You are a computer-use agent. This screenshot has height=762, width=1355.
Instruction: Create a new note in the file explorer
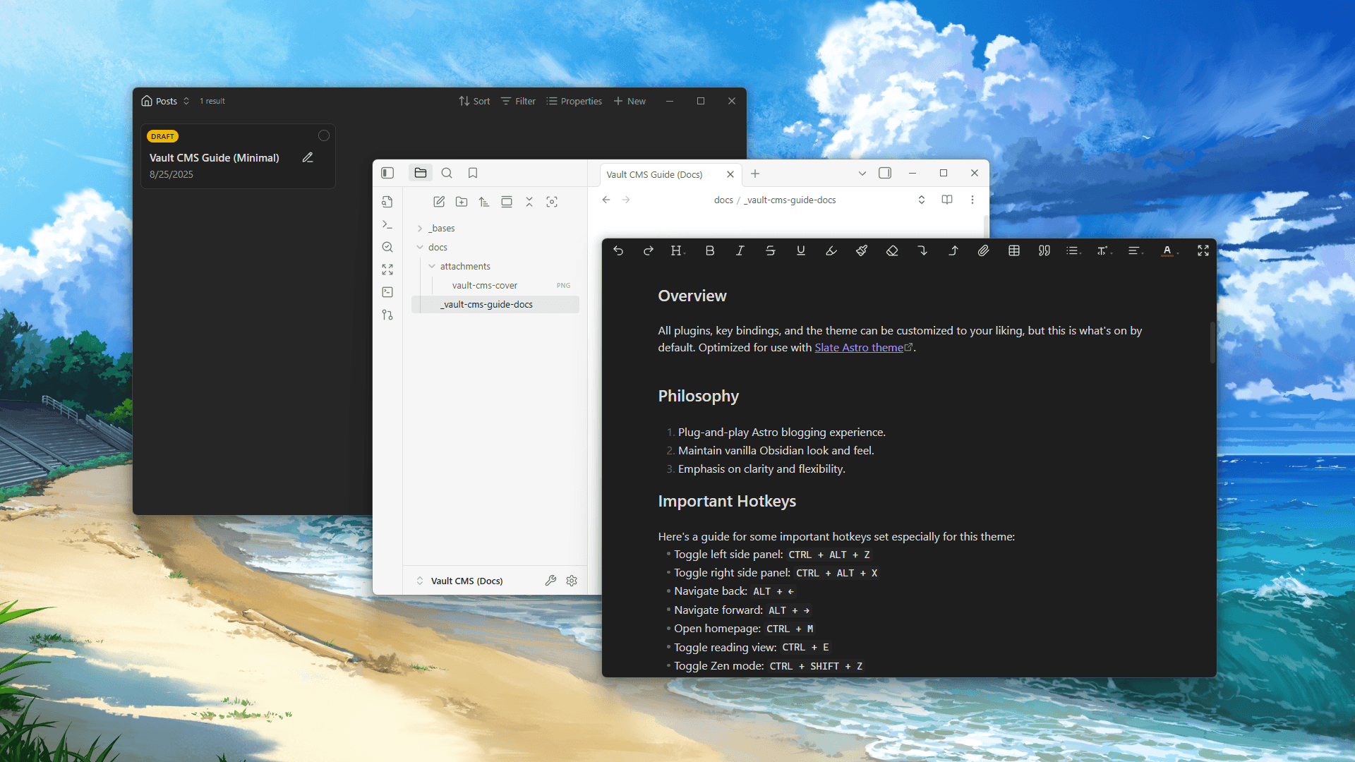click(439, 202)
